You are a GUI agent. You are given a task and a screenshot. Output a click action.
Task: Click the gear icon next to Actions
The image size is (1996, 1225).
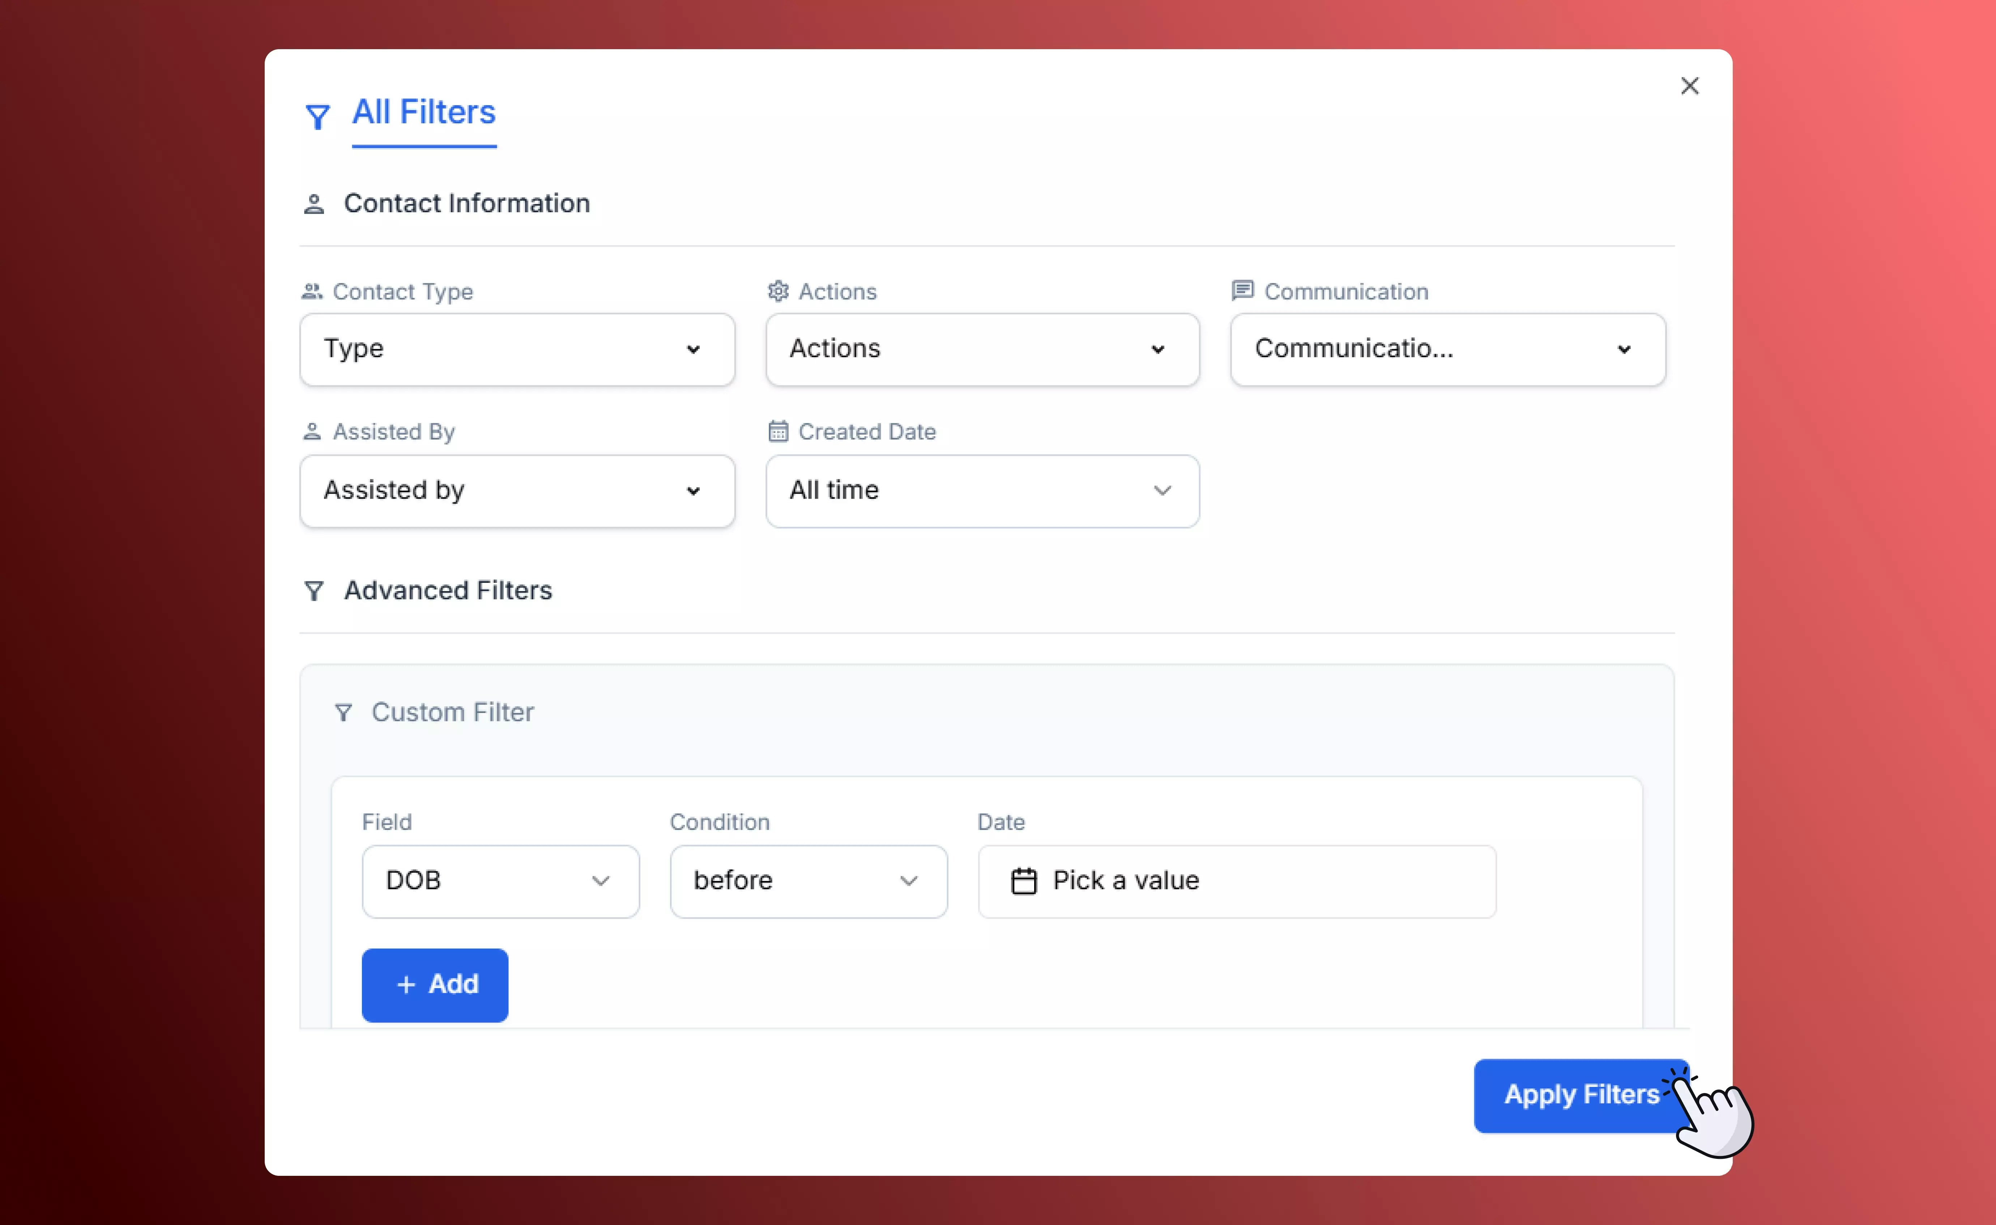pos(778,291)
